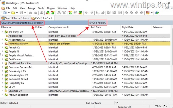
Task: Click the Redo arrow icon
Action: click(36, 13)
